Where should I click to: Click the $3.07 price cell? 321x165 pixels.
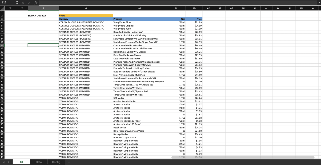[194, 104]
